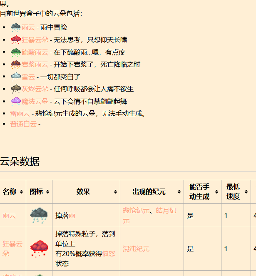256x276 pixels.
Task: Sort table by 能否手动生成 column arrows
Action: 216,191
